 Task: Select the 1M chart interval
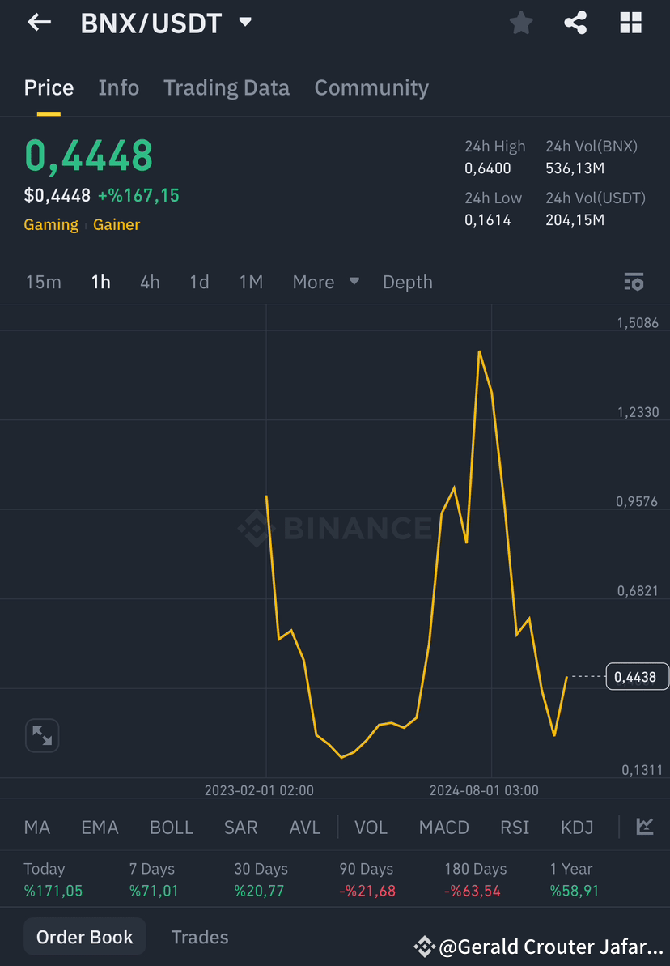click(x=251, y=282)
